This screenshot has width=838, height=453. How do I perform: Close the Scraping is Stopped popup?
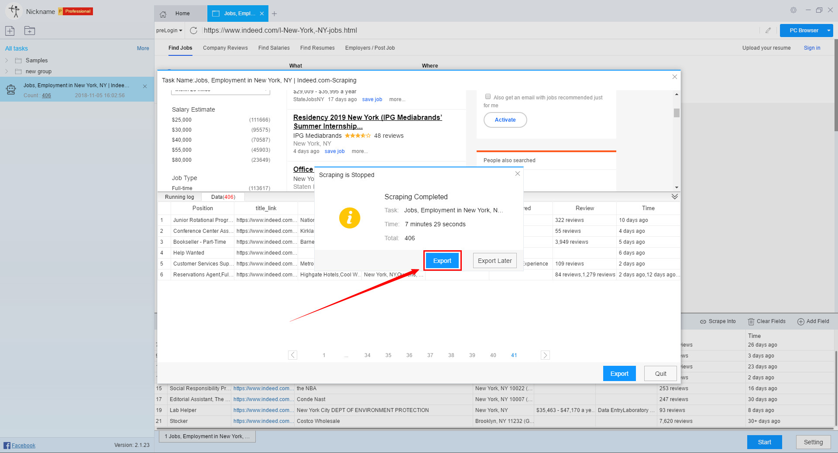click(518, 174)
